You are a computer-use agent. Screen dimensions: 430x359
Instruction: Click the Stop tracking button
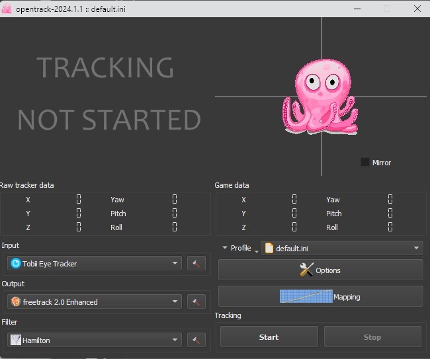coord(372,337)
